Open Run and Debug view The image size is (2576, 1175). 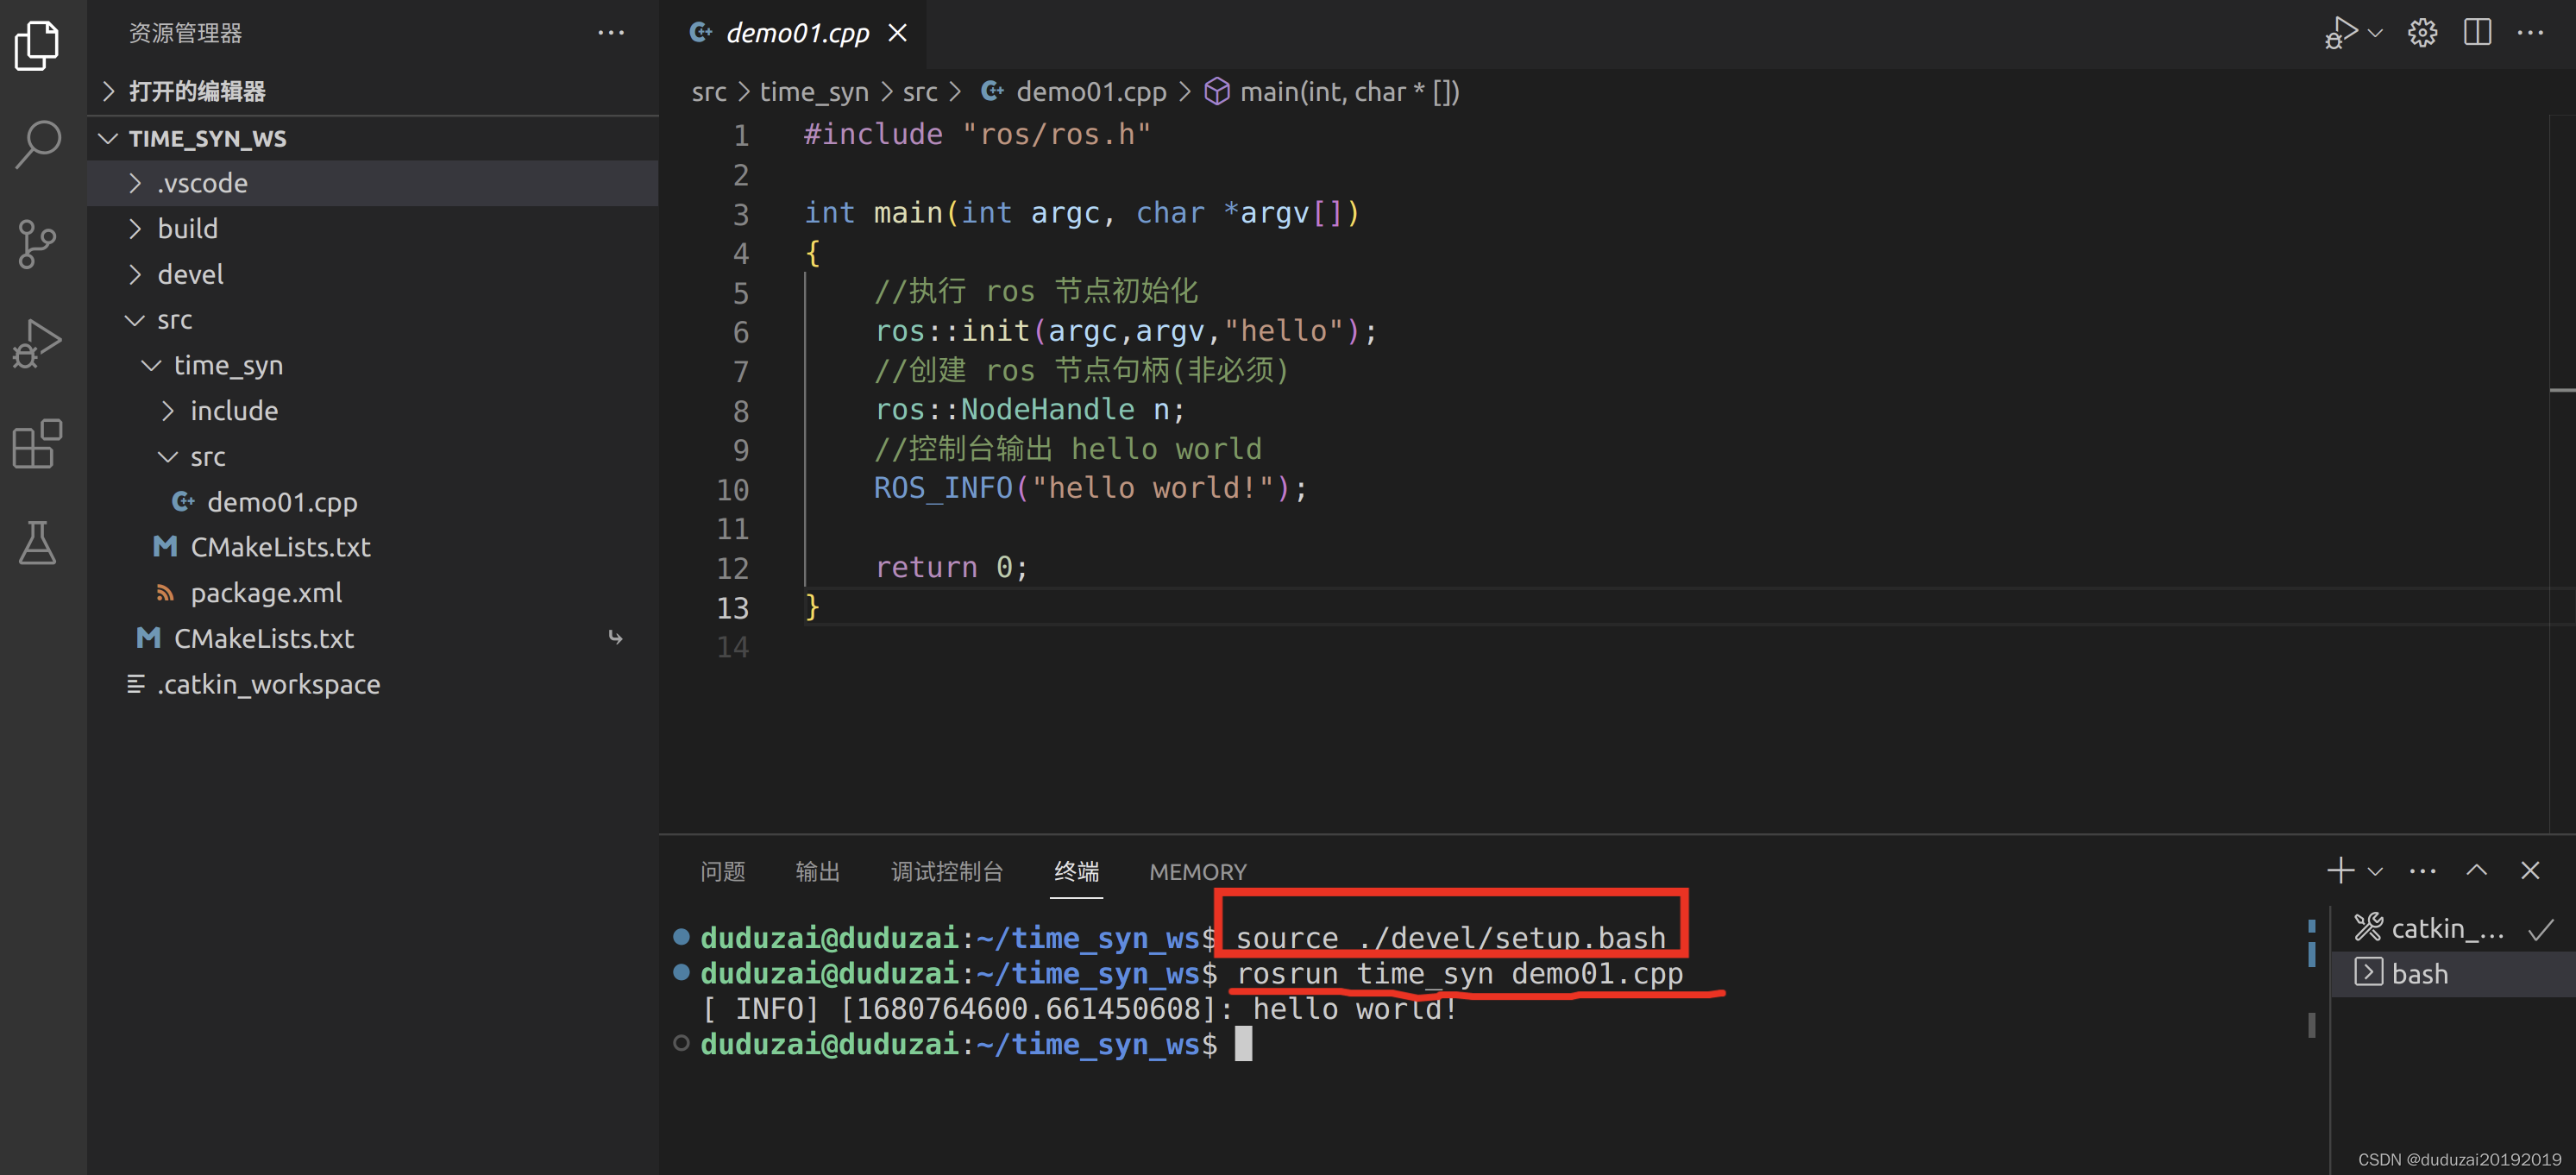click(38, 343)
